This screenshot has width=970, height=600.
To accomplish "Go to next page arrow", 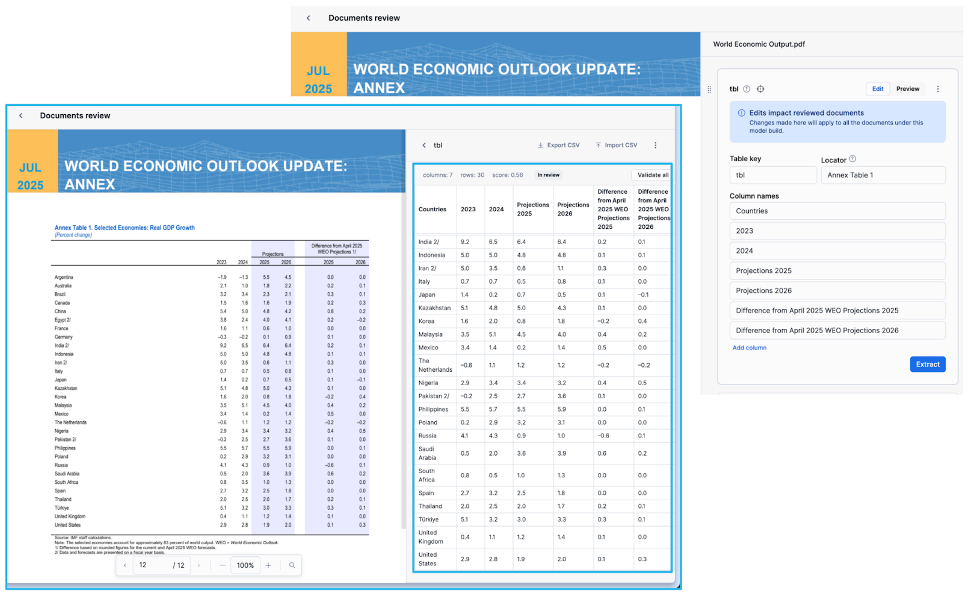I will 199,565.
